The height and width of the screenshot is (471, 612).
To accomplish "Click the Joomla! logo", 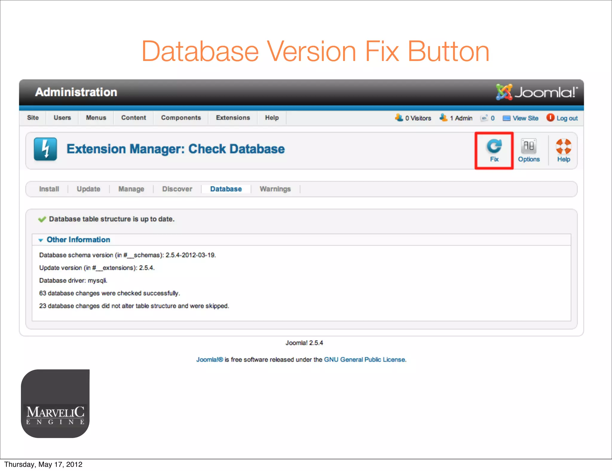I will 537,92.
